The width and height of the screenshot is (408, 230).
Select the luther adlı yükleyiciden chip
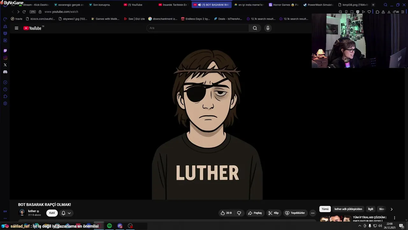pyautogui.click(x=348, y=209)
